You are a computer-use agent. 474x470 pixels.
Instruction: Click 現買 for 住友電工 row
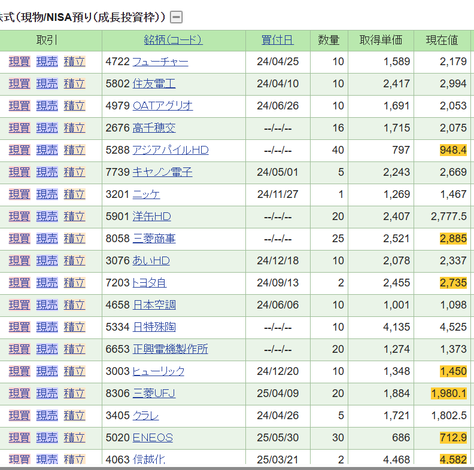20,84
